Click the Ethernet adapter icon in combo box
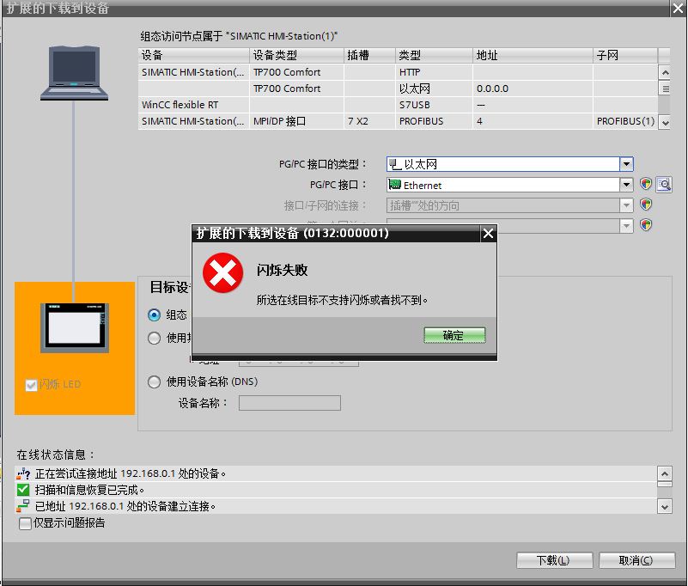 tap(395, 185)
